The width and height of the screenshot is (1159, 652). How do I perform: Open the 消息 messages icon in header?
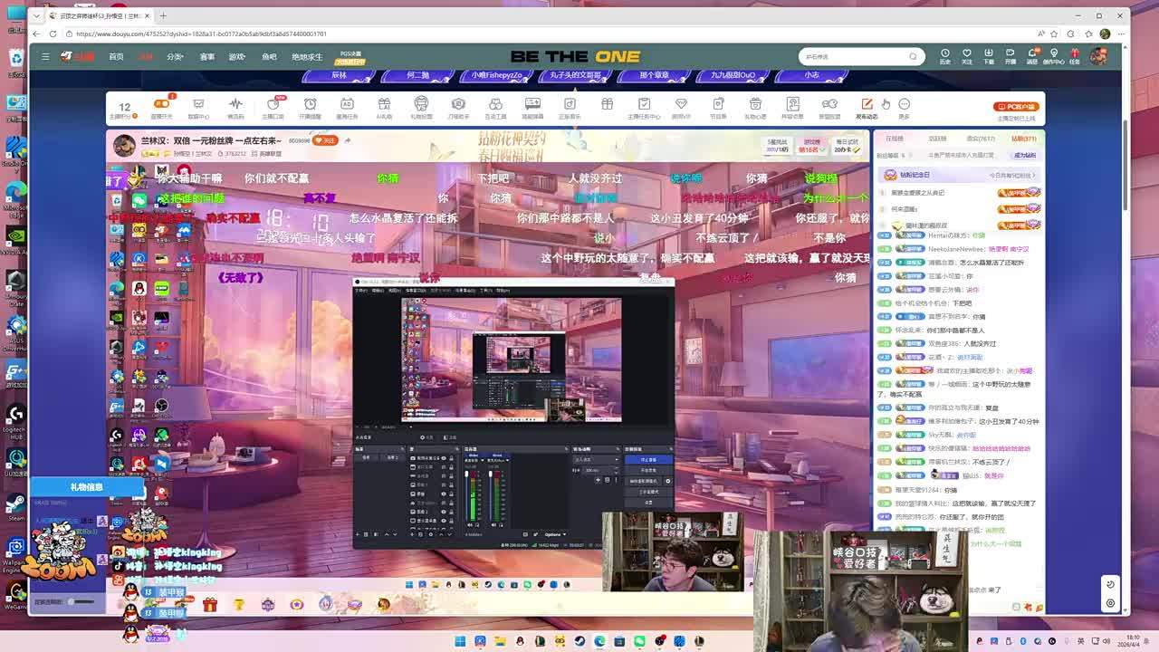pyautogui.click(x=1032, y=55)
